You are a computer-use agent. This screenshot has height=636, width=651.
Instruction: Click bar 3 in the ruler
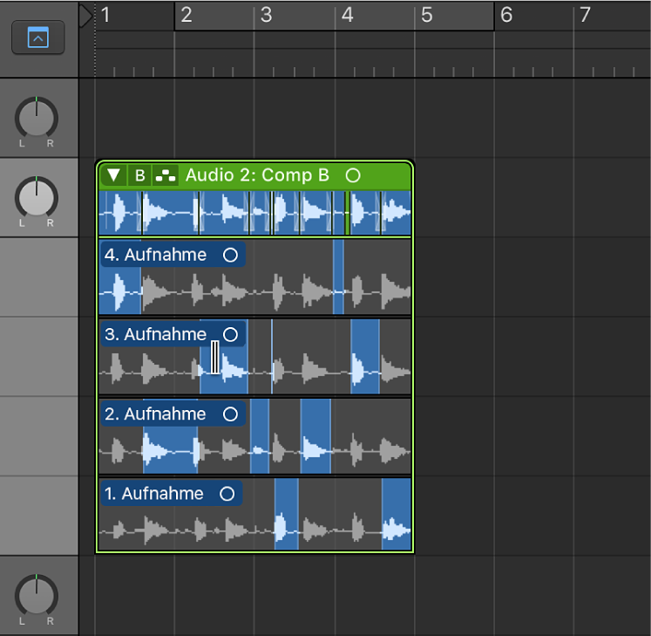[267, 16]
